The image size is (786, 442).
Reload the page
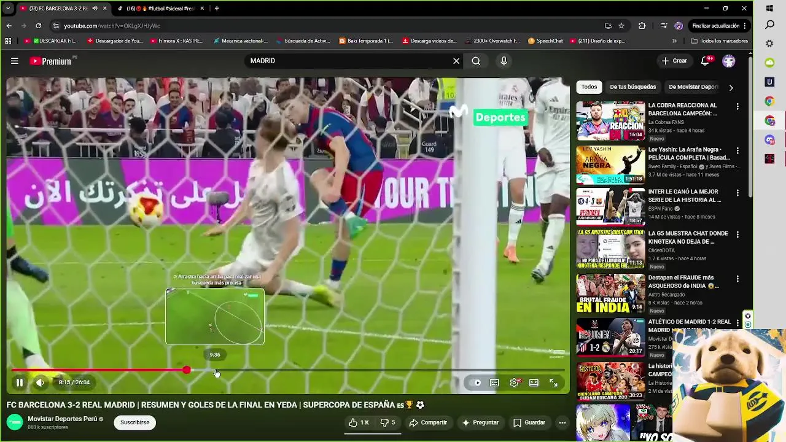pos(38,26)
